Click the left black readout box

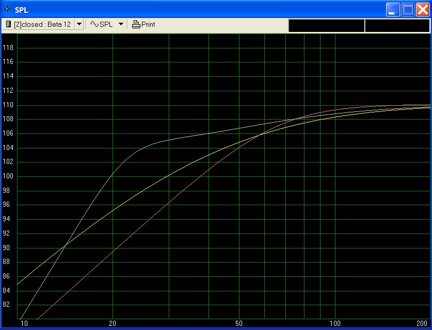click(326, 26)
